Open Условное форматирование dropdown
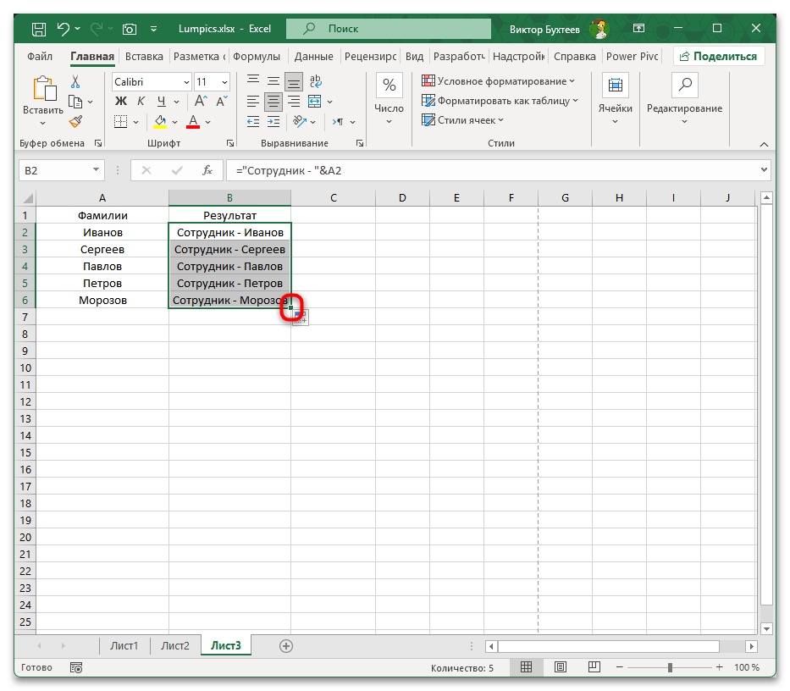Viewport: 790px width, 691px height. pyautogui.click(x=499, y=81)
